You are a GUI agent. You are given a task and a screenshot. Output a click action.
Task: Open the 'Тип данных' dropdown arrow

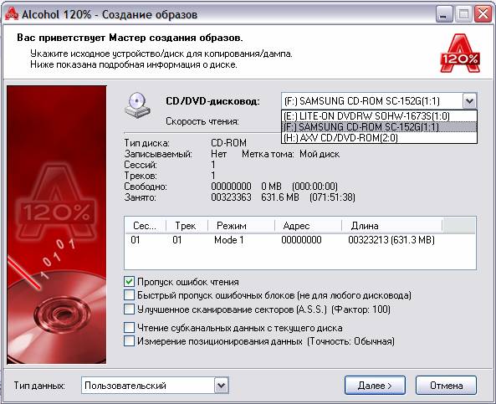pos(221,386)
